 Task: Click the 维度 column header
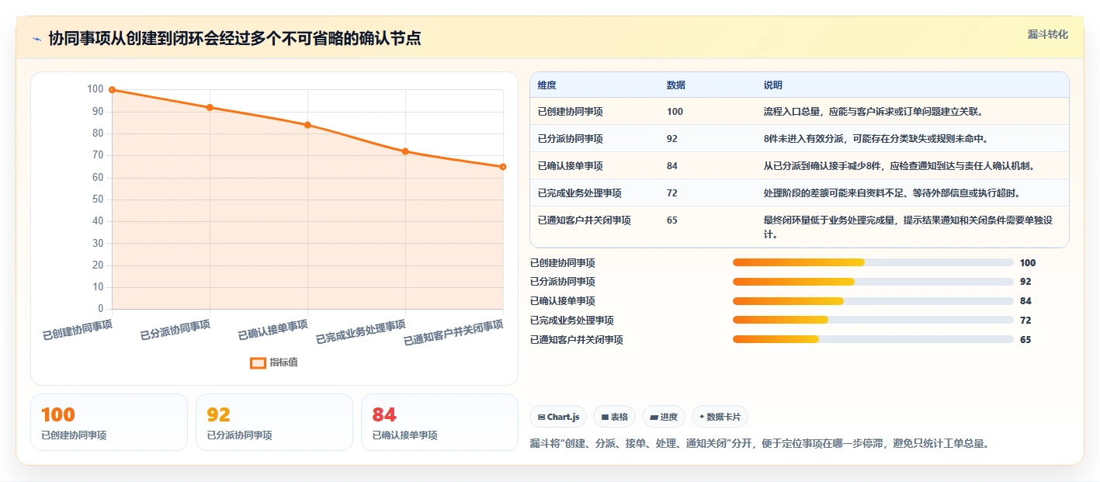point(547,85)
